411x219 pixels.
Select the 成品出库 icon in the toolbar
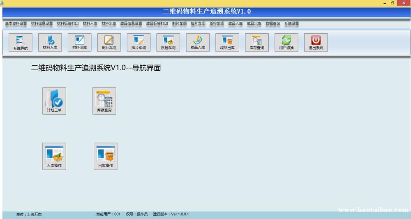(227, 42)
